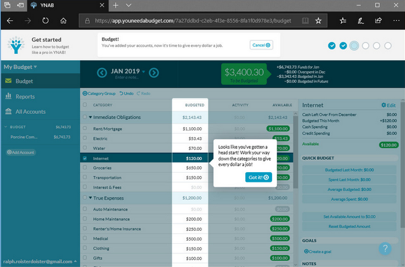Check the Transportation row checkbox
The image size is (405, 267).
(x=85, y=177)
